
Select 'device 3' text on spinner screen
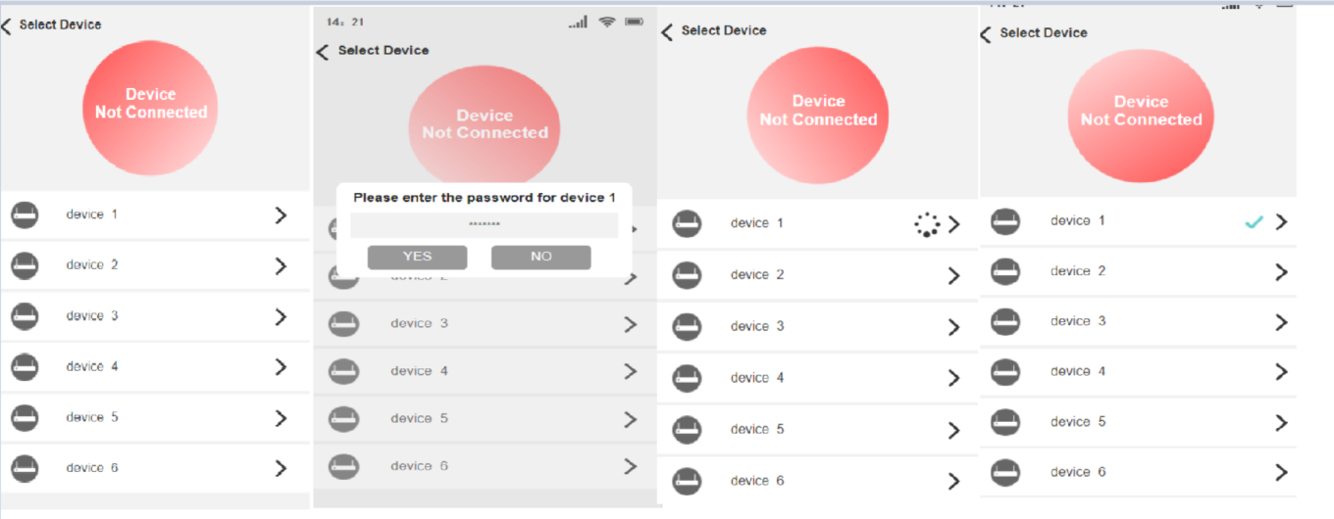click(x=757, y=327)
